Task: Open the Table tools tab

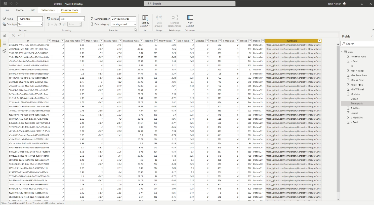Action: coord(48,10)
